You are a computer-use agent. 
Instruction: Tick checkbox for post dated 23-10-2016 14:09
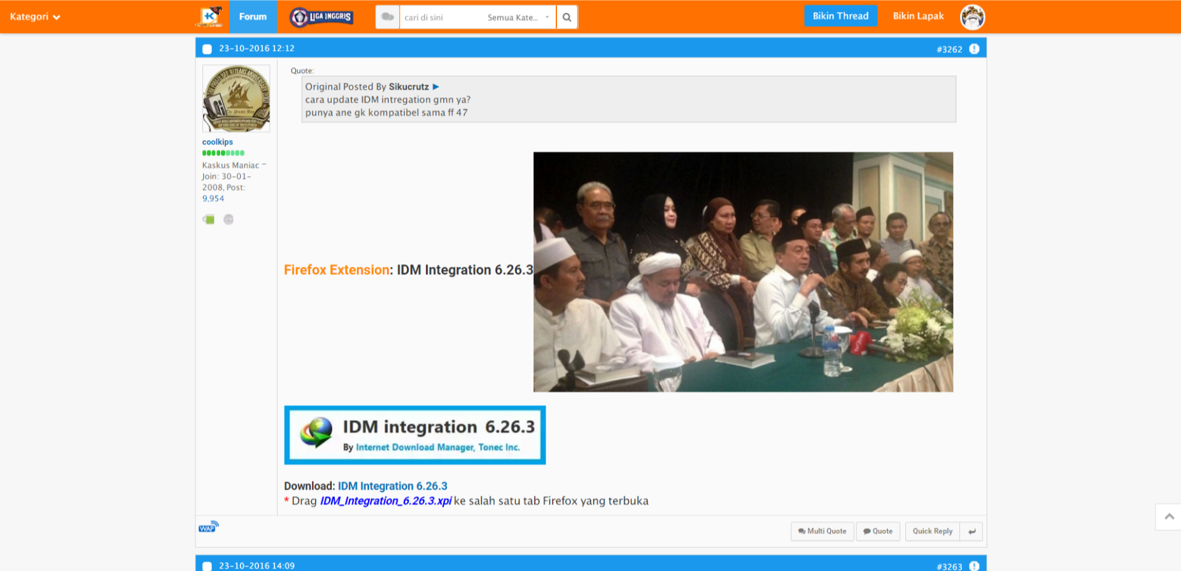[x=207, y=566]
